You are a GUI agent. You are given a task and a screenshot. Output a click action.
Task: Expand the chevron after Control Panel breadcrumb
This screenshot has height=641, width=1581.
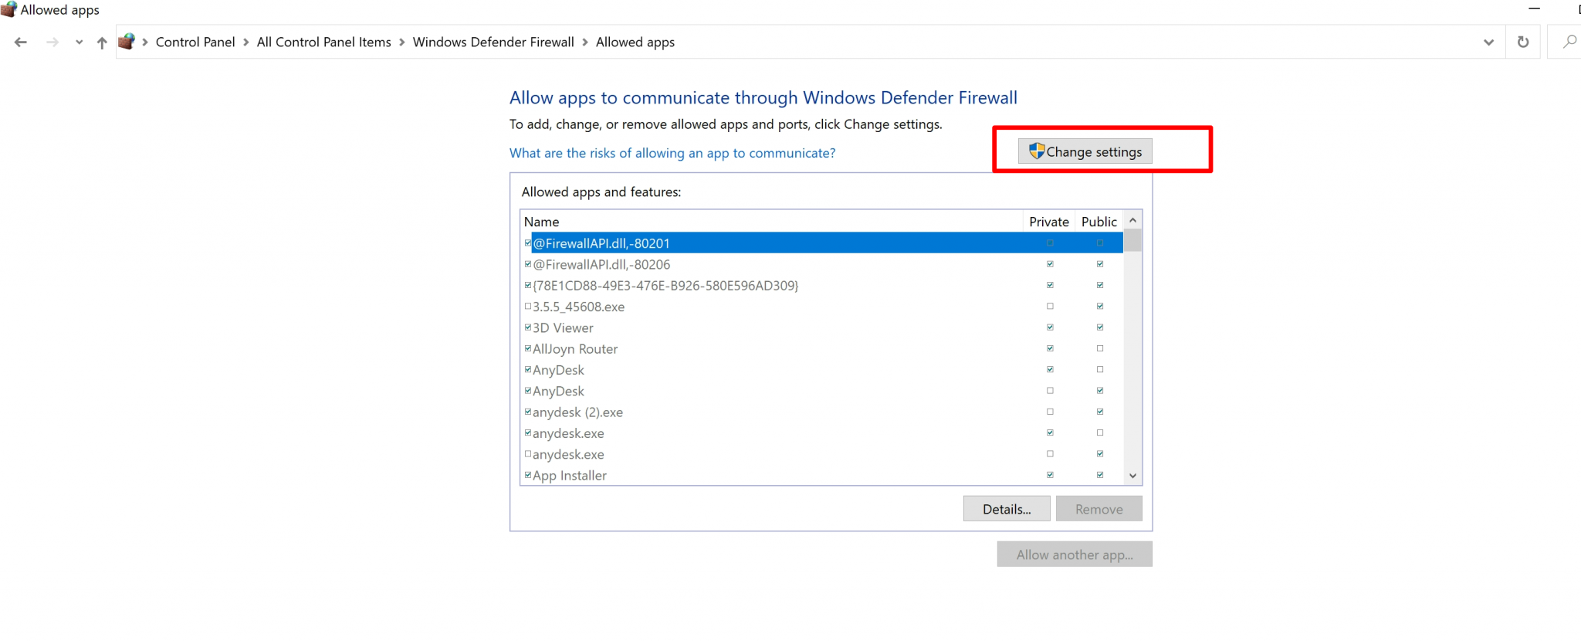246,42
